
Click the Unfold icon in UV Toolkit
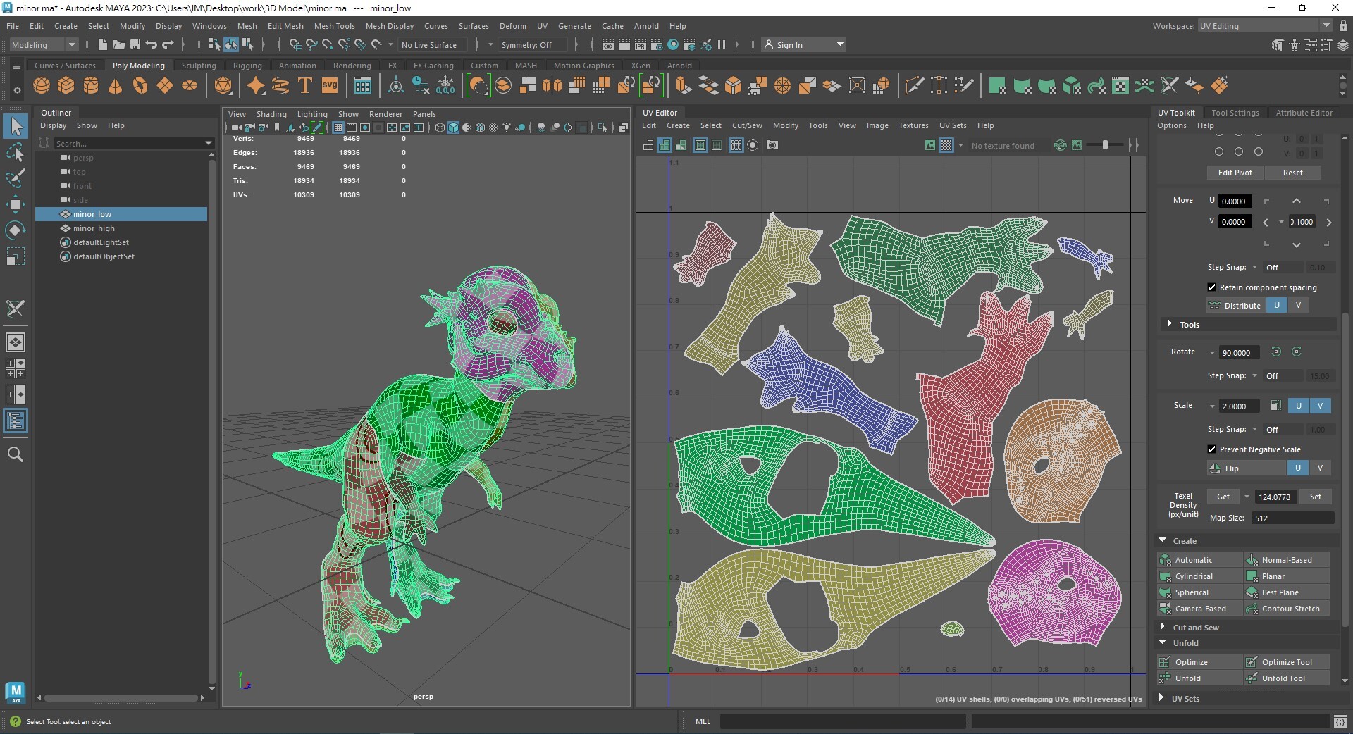click(1165, 678)
